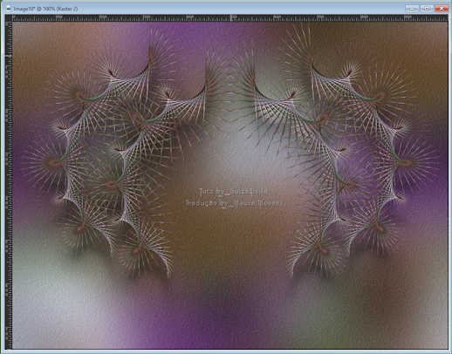Maximize the image document window

(x=427, y=9)
